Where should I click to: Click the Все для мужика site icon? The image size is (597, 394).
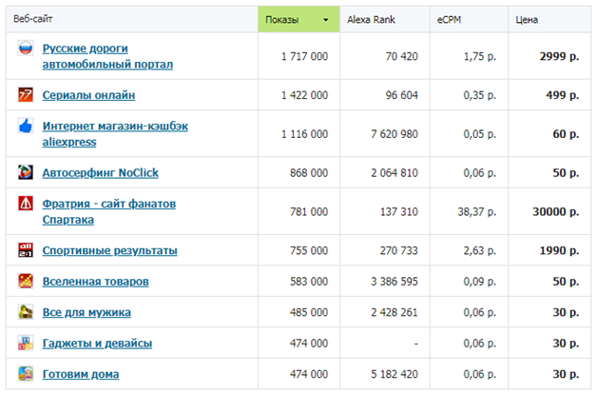pyautogui.click(x=26, y=312)
